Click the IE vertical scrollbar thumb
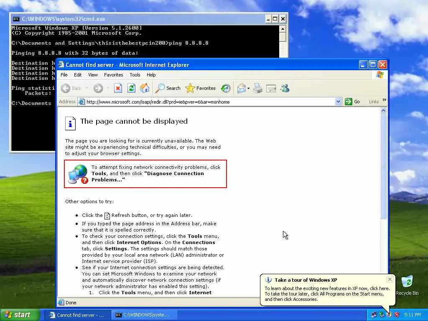 tap(384, 166)
